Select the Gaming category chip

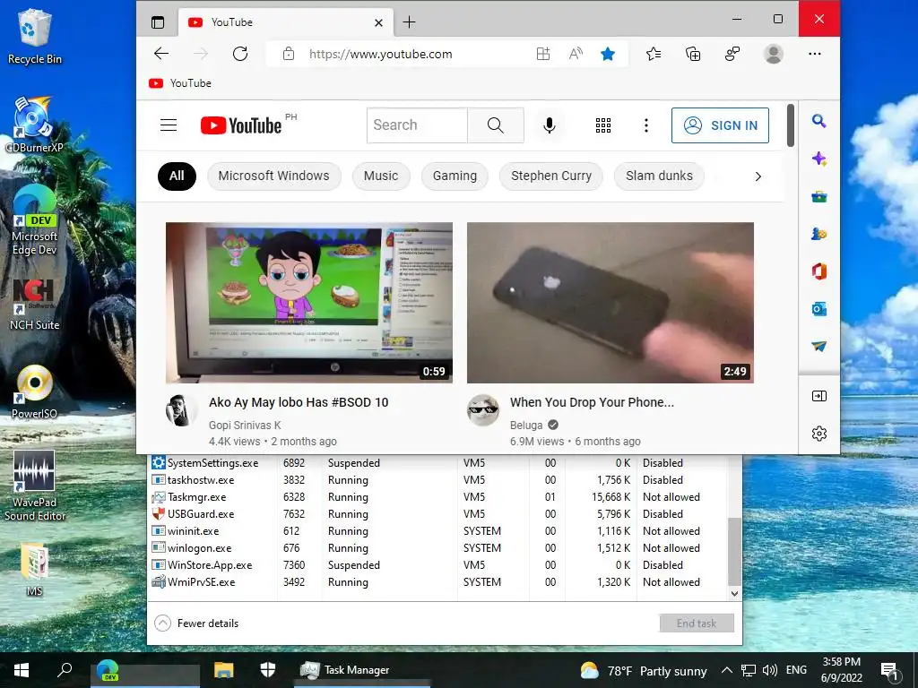pyautogui.click(x=455, y=176)
